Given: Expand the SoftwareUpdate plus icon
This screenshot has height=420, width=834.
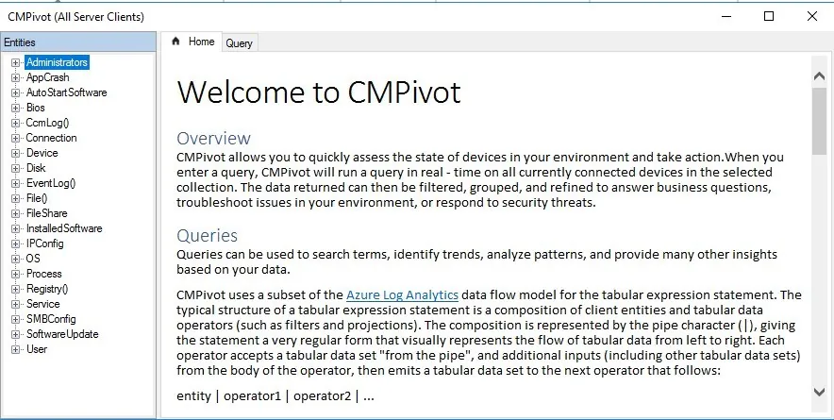Looking at the screenshot, I should point(15,334).
